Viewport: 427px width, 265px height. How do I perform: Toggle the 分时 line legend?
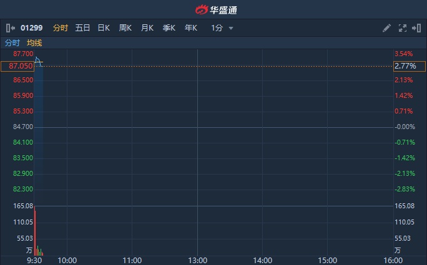point(12,43)
